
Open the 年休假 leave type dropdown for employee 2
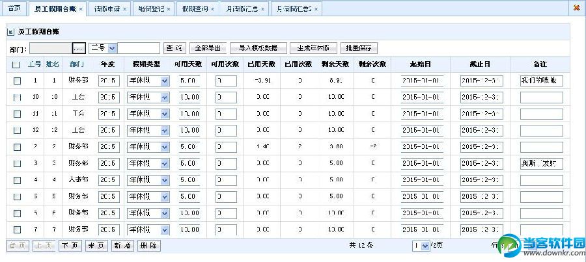tap(165, 147)
